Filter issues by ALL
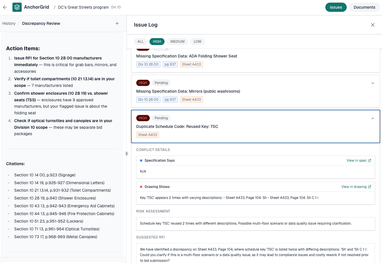 pos(141,42)
